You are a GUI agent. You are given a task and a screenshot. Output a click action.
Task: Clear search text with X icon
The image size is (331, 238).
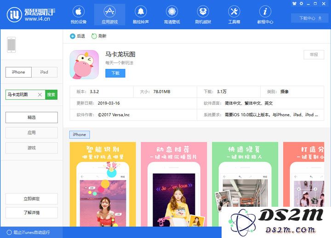pos(40,95)
